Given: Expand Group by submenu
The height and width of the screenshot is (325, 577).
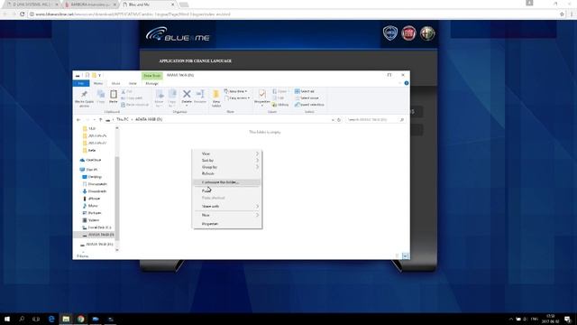Looking at the screenshot, I should (x=227, y=167).
